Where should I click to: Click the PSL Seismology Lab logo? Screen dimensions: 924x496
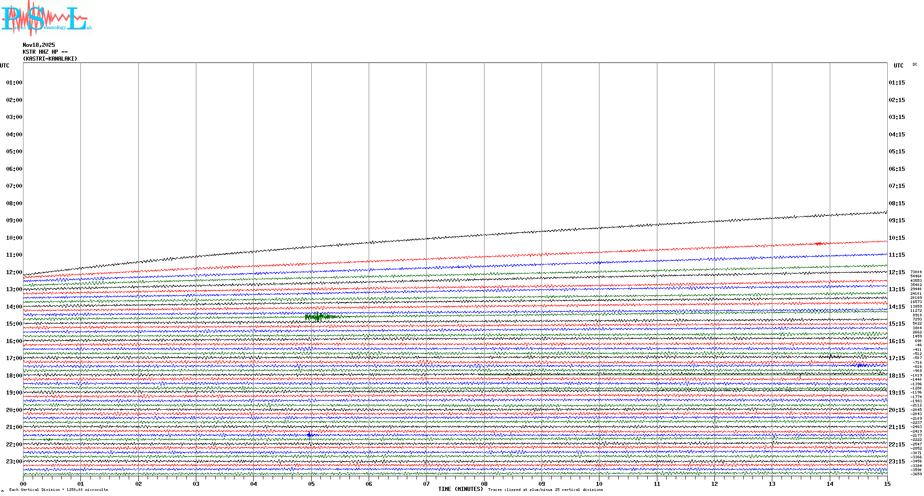(x=46, y=18)
